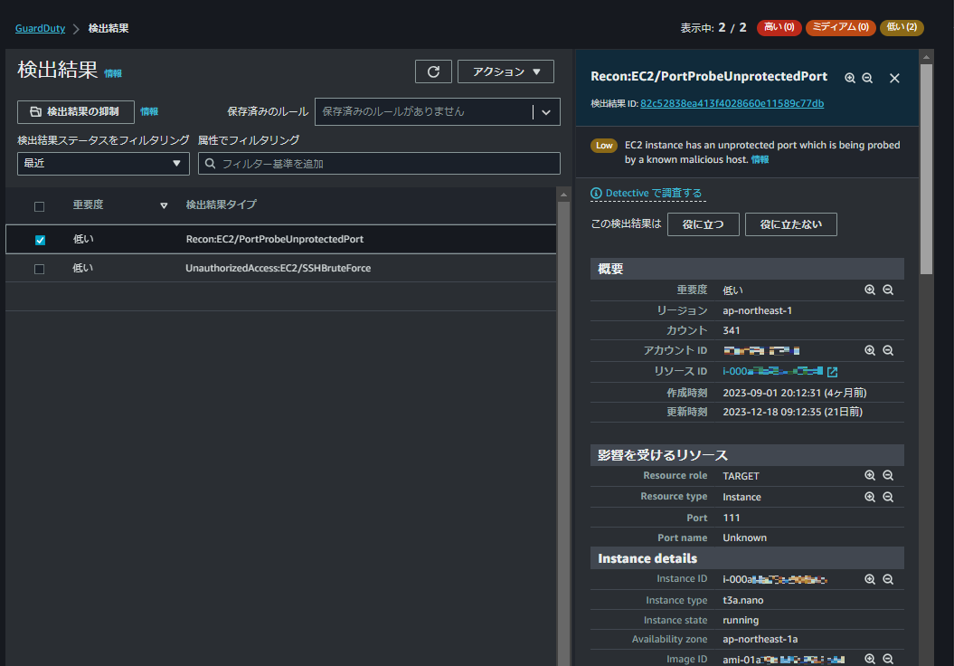Filter-in magnifier for Resource role row
Image resolution: width=954 pixels, height=666 pixels.
click(870, 475)
